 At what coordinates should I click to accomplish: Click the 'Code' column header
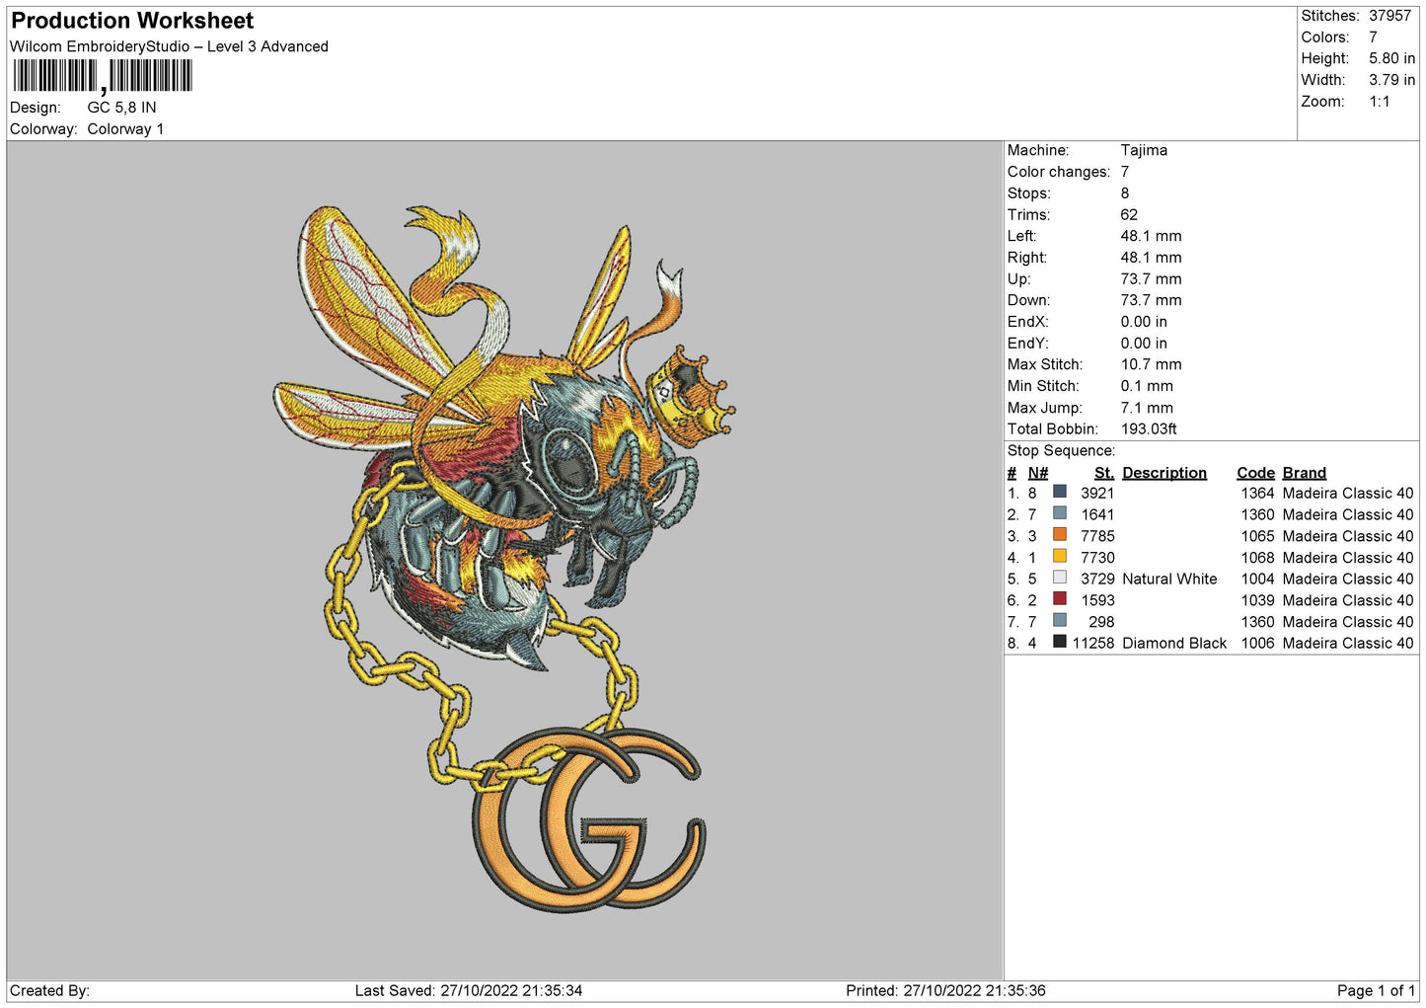(1255, 473)
